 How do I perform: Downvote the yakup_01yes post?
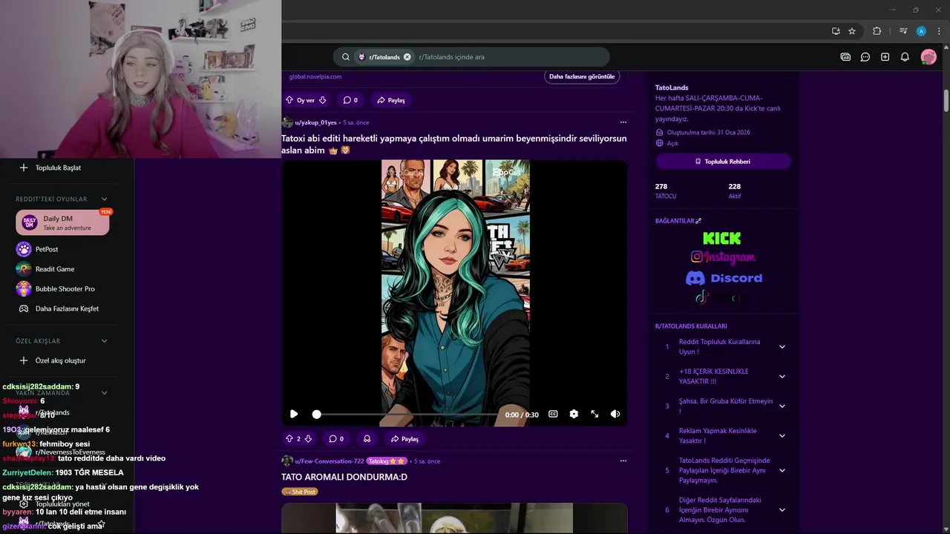pos(308,438)
